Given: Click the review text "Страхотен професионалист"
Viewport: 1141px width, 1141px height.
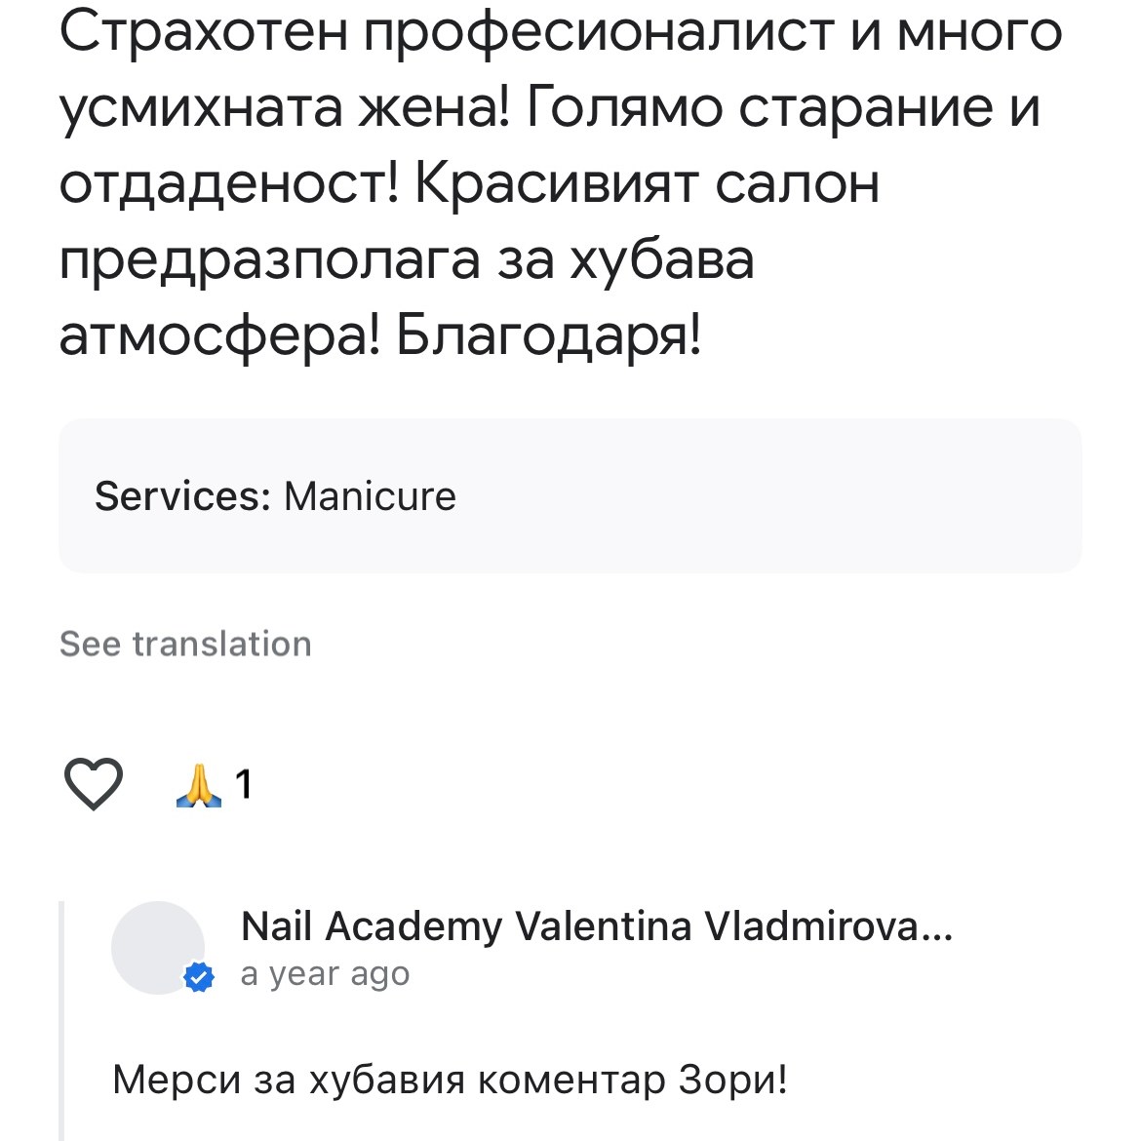Looking at the screenshot, I should pyautogui.click(x=449, y=31).
